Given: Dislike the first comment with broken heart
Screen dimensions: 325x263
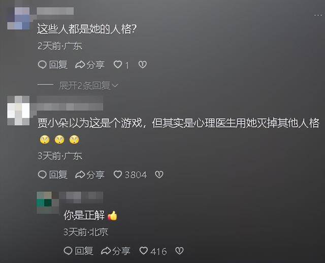Looking at the screenshot, I should pyautogui.click(x=143, y=64).
